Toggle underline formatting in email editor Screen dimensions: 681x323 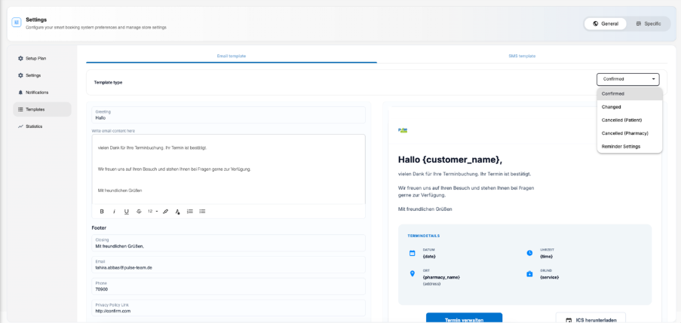(x=127, y=212)
